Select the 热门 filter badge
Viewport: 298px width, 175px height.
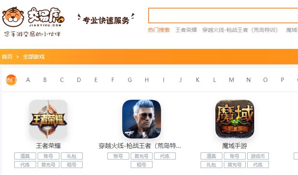(11, 80)
